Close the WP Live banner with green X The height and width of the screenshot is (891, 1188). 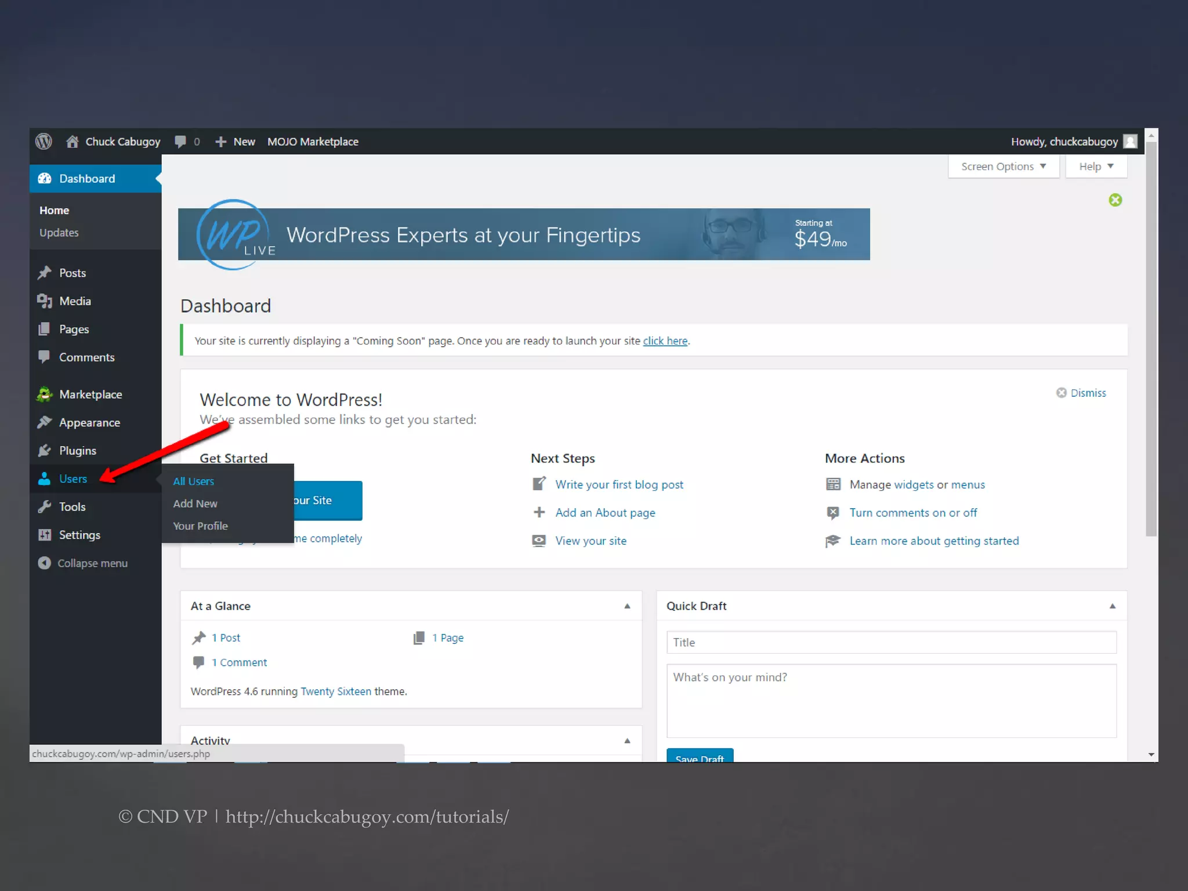click(x=1115, y=200)
